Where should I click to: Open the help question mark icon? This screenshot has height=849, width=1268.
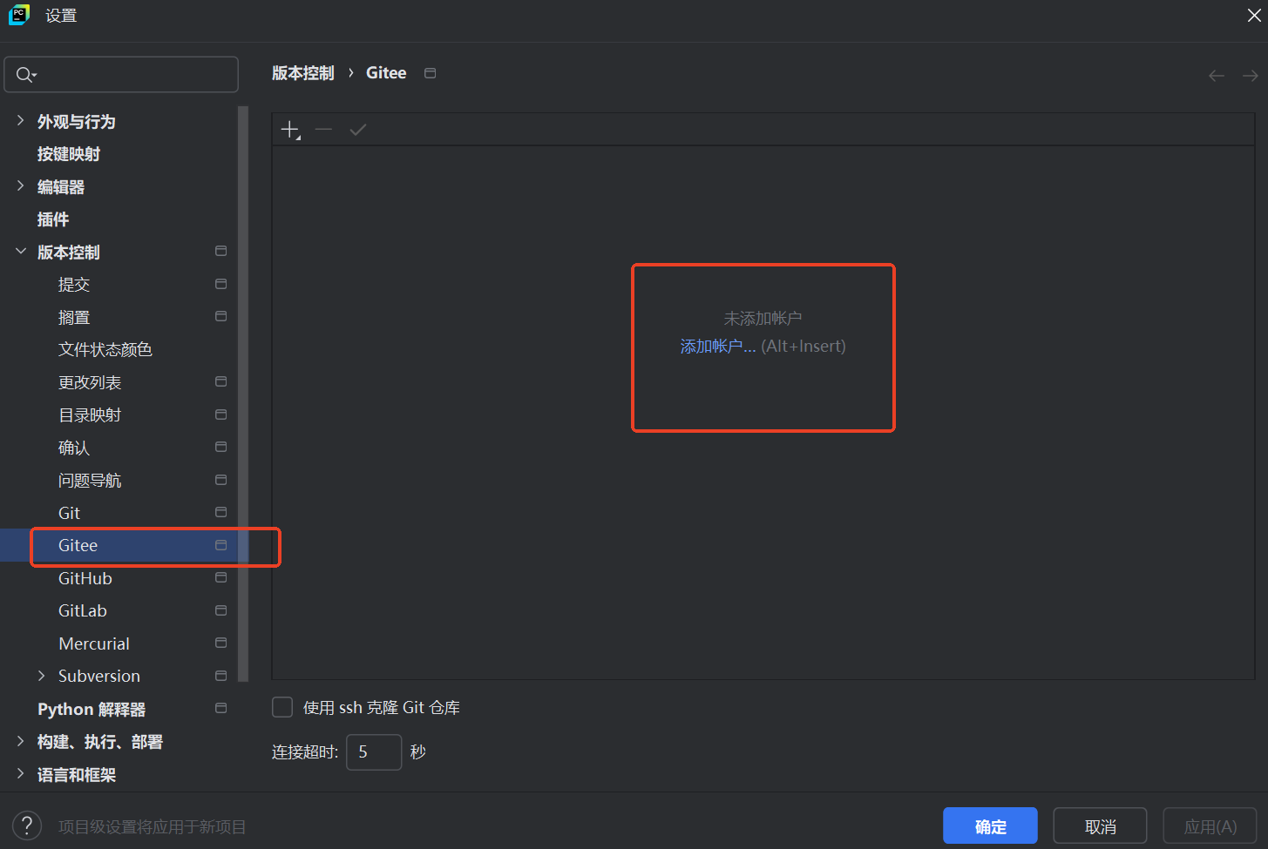point(27,825)
